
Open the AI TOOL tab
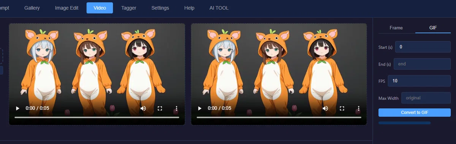(x=219, y=8)
